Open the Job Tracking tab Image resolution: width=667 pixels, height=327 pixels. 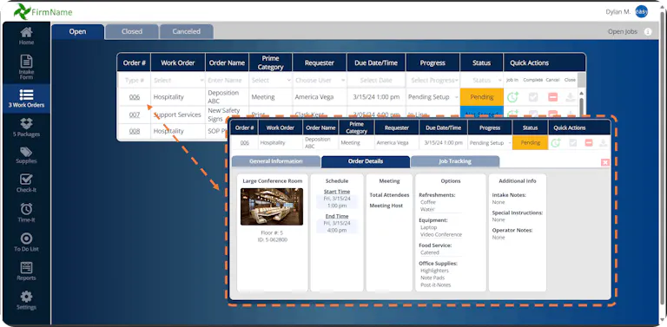pos(455,161)
